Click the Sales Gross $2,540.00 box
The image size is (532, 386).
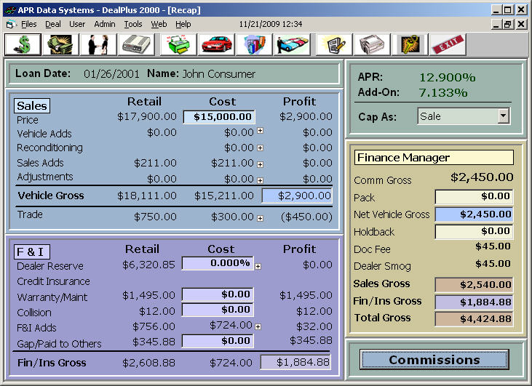474,285
